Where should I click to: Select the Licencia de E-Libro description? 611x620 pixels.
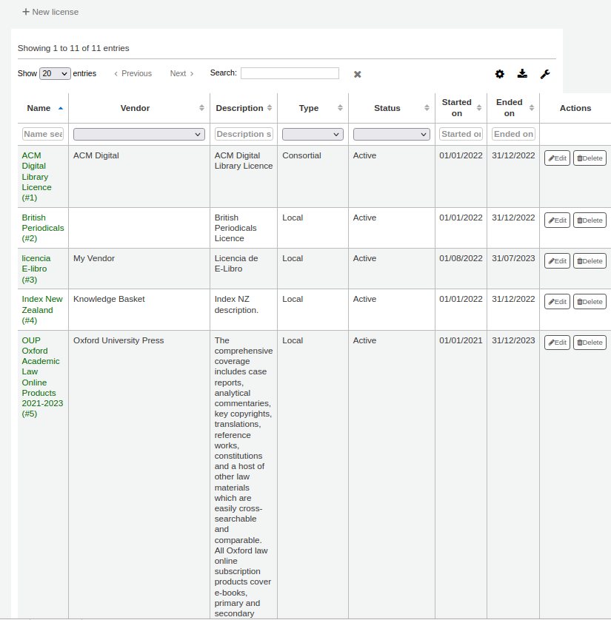(x=236, y=263)
